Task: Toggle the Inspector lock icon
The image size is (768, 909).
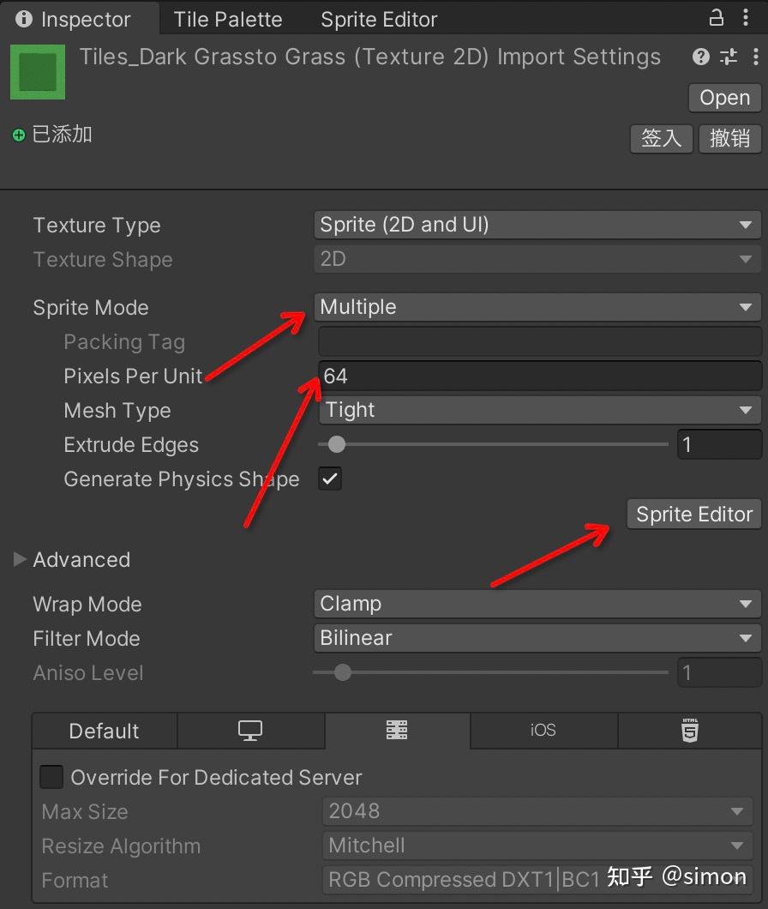Action: (717, 17)
